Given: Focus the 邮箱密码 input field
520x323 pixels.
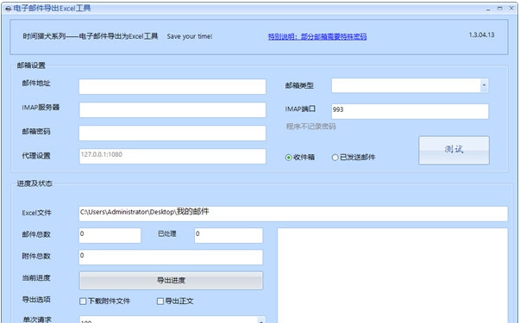Looking at the screenshot, I should click(172, 133).
